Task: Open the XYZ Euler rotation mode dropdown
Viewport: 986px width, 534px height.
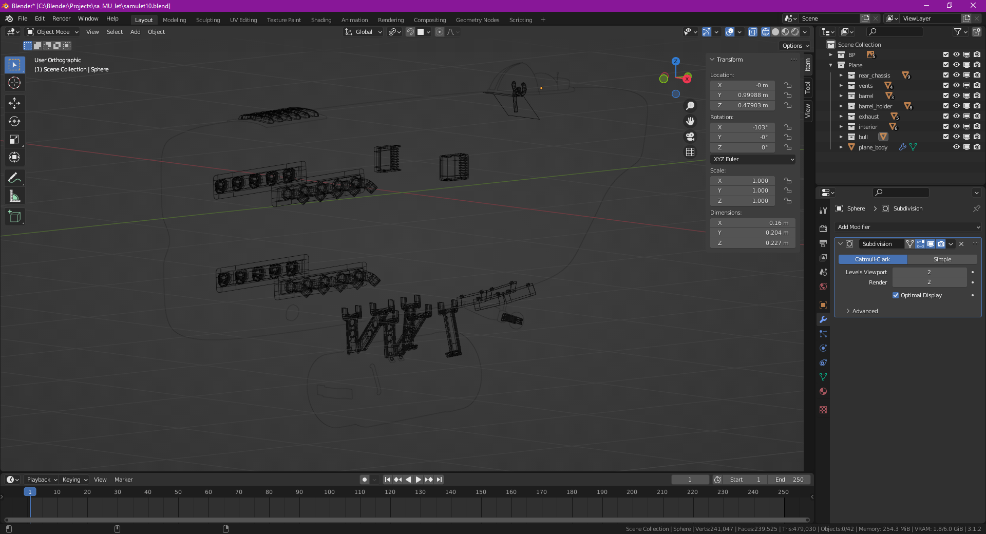Action: pyautogui.click(x=752, y=159)
